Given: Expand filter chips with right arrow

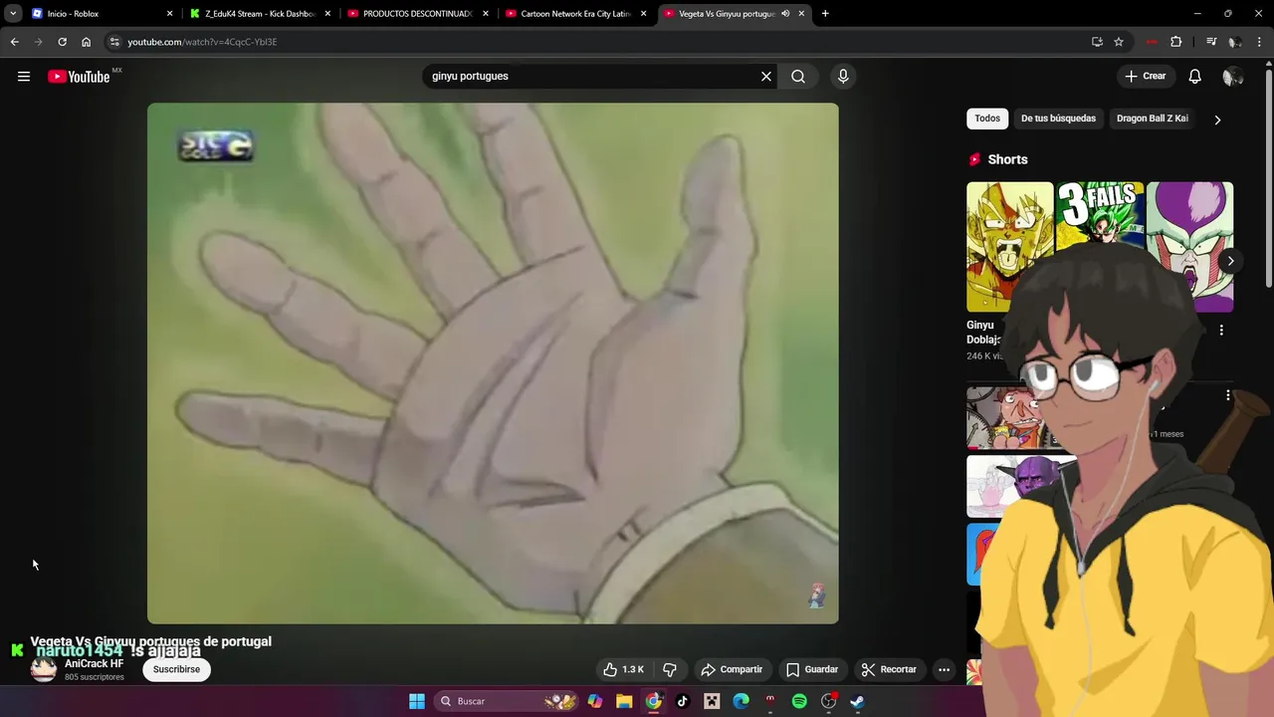Looking at the screenshot, I should 1217,119.
